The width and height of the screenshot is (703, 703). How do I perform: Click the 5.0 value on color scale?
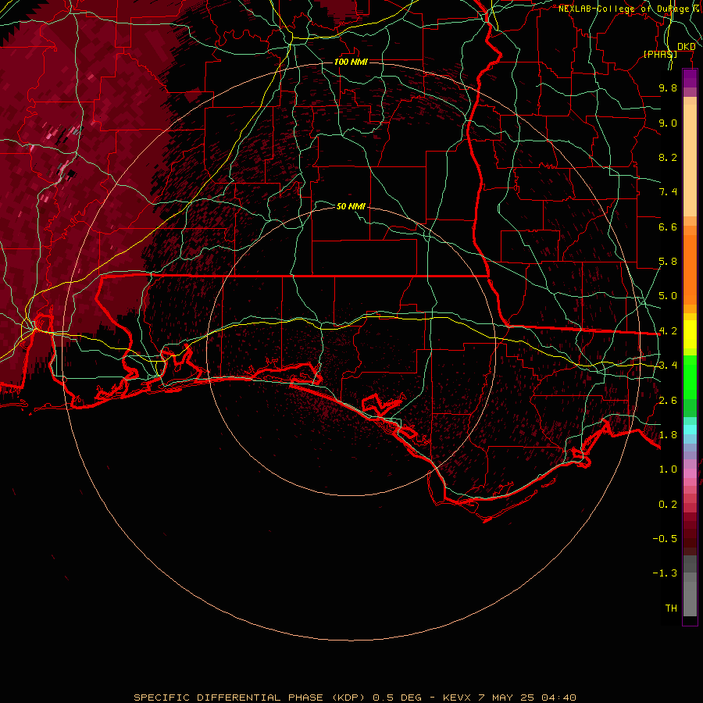point(668,296)
